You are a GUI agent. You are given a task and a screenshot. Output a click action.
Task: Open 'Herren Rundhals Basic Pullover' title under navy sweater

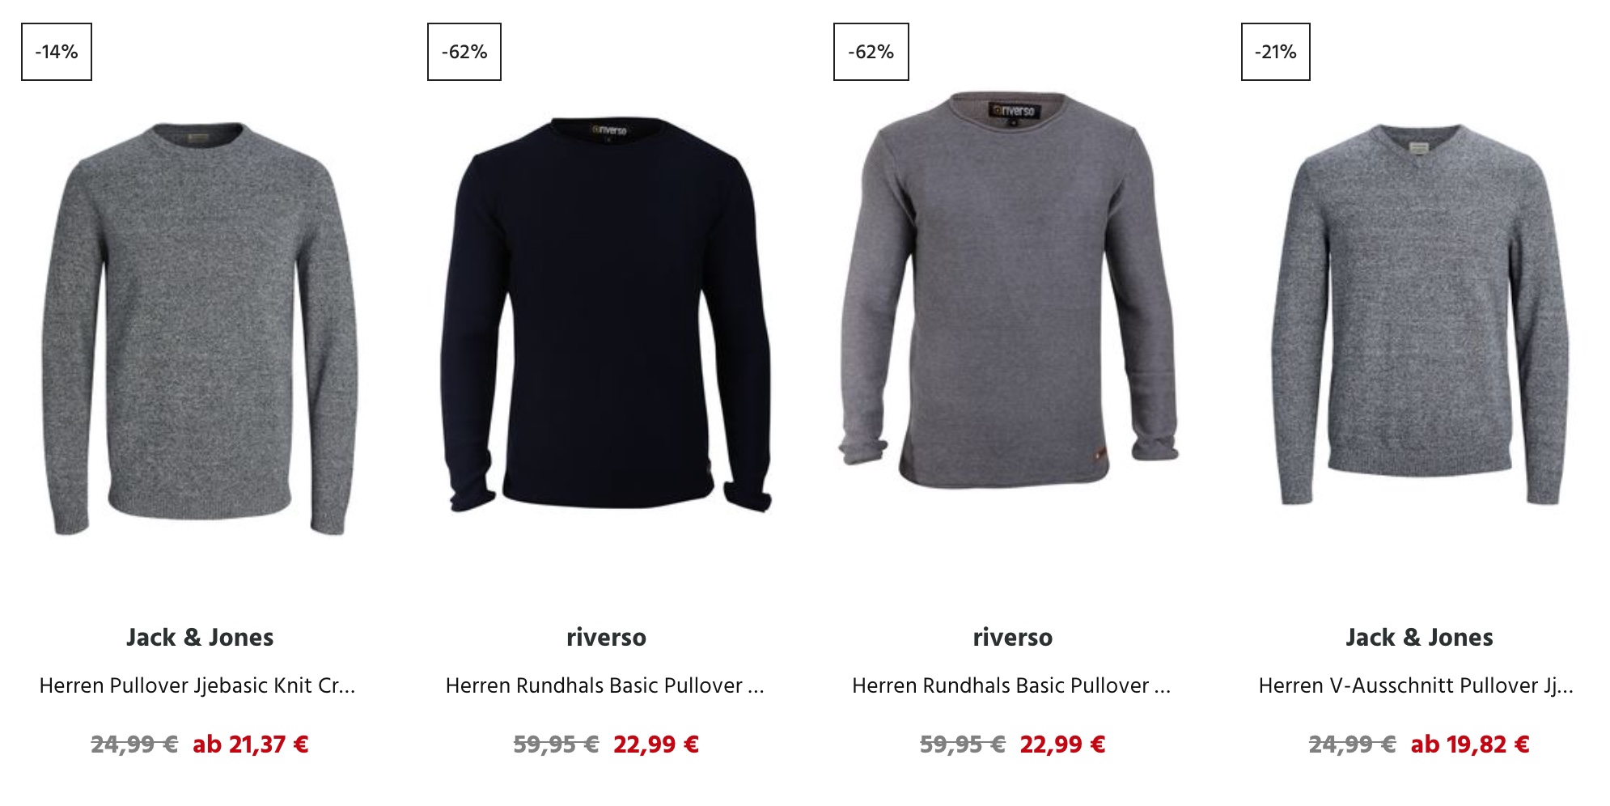(x=605, y=685)
